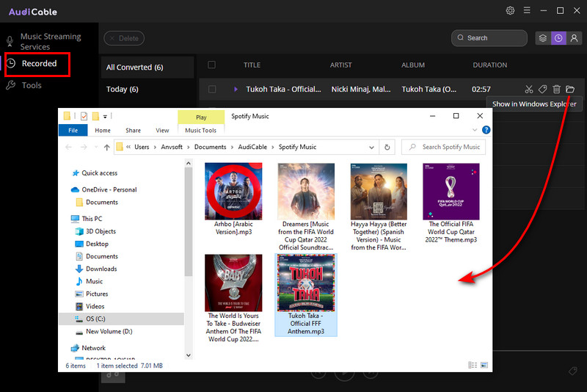Select Dreamers FIFA World Cup file
Image resolution: width=587 pixels, height=392 pixels.
(306, 207)
